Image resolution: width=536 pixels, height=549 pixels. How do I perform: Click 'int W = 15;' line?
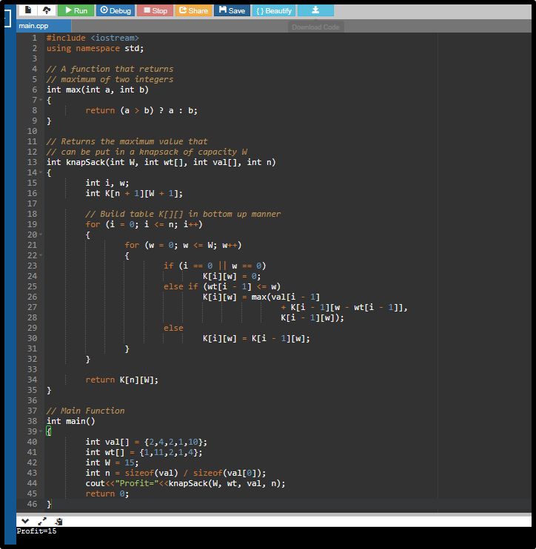pos(112,462)
